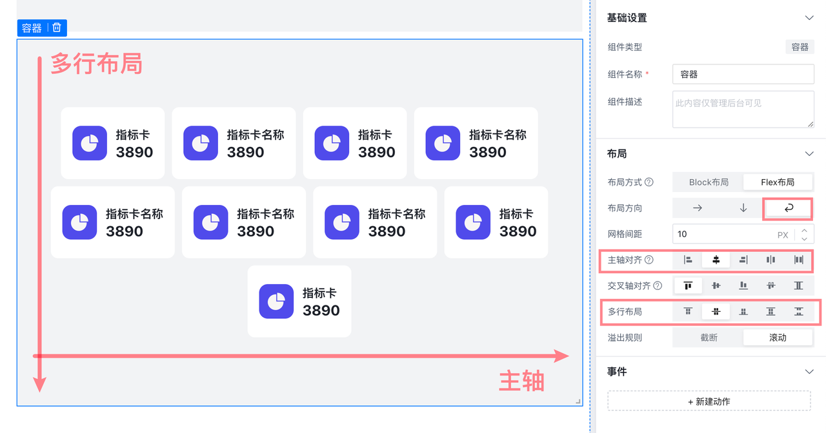Collapse the 布局 section chevron
Viewport: 826px width, 433px height.
pyautogui.click(x=809, y=154)
